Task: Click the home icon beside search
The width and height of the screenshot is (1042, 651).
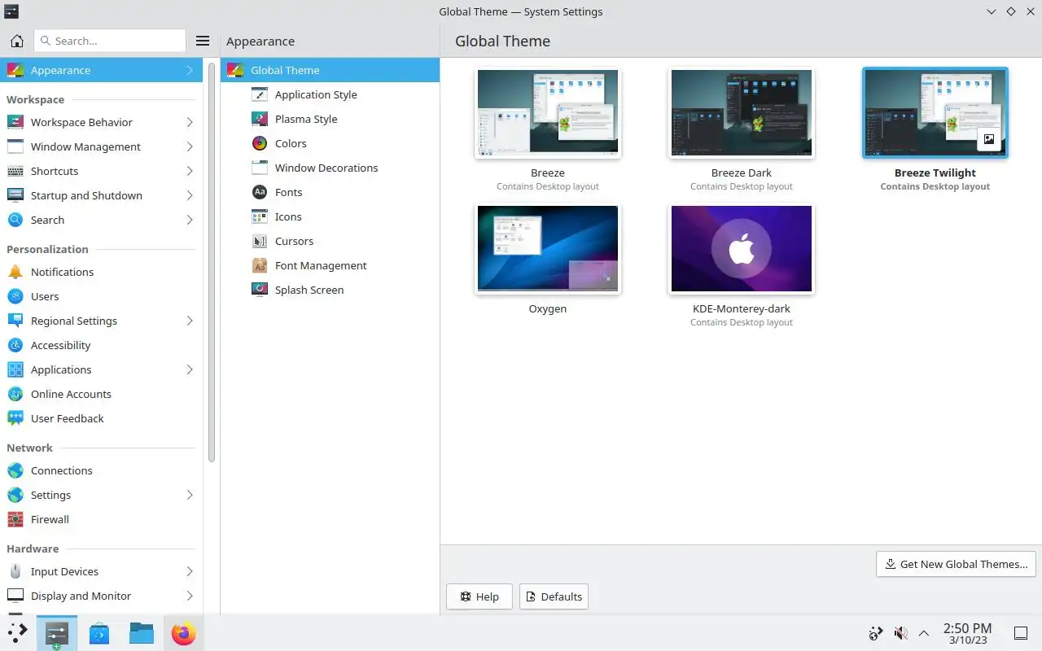Action: (x=16, y=41)
